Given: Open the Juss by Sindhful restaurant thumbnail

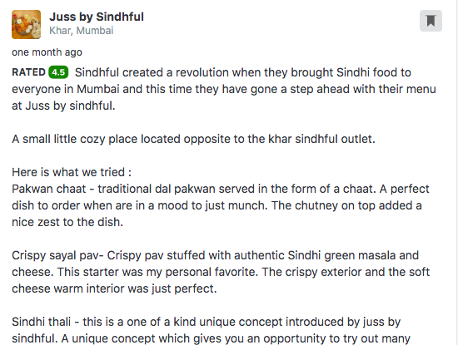Looking at the screenshot, I should 27,24.
